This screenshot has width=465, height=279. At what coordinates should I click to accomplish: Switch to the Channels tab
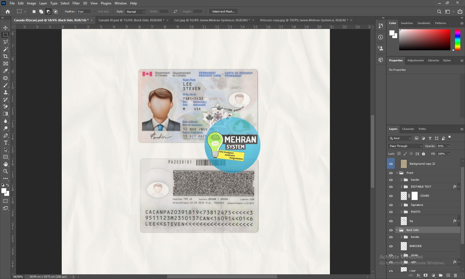point(408,129)
